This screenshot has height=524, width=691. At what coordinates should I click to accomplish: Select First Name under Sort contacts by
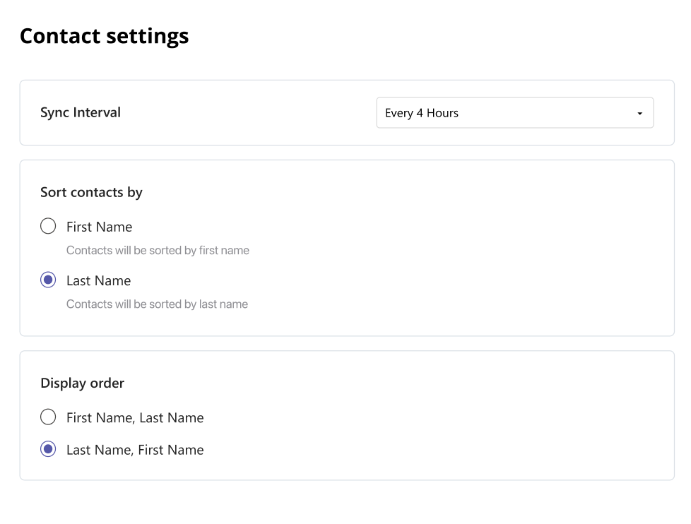tap(48, 226)
